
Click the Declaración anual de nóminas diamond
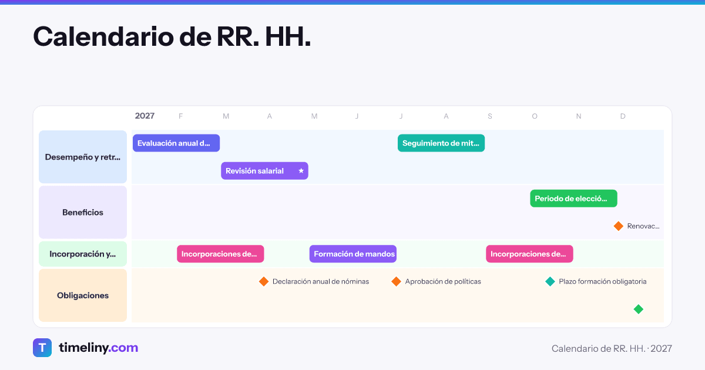coord(264,281)
